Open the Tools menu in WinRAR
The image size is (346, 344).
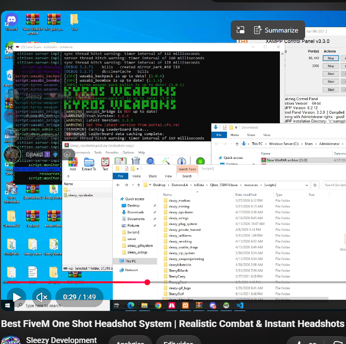(98, 153)
